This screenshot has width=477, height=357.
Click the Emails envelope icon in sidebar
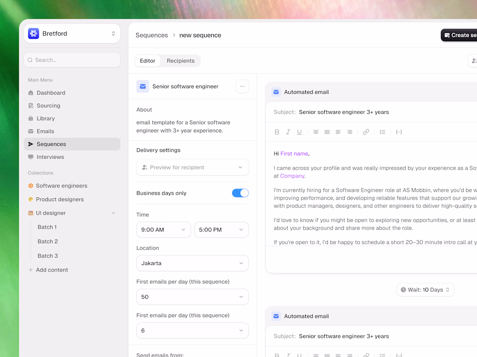tap(31, 131)
